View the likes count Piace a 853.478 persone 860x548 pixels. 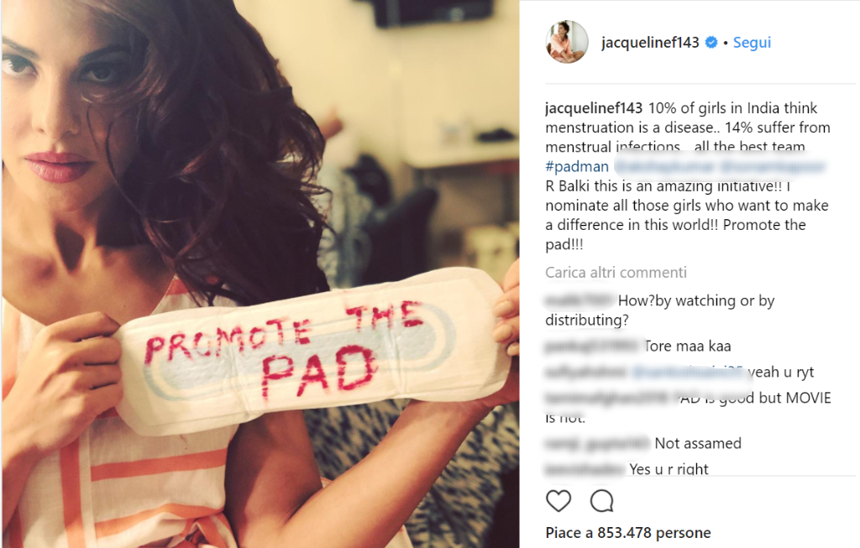(628, 533)
